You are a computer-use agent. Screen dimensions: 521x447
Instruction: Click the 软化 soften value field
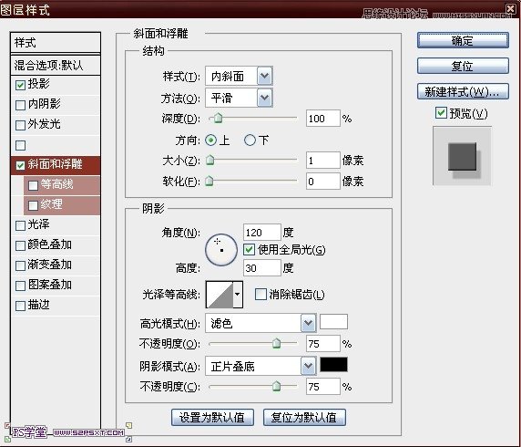point(323,182)
